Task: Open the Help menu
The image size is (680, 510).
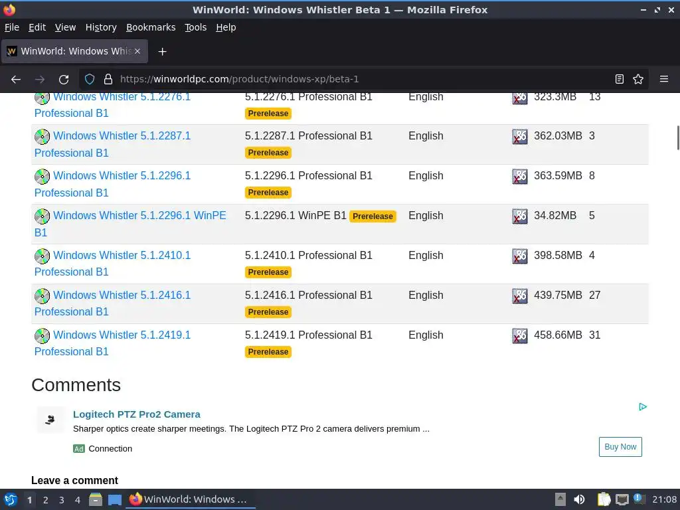Action: pyautogui.click(x=226, y=27)
